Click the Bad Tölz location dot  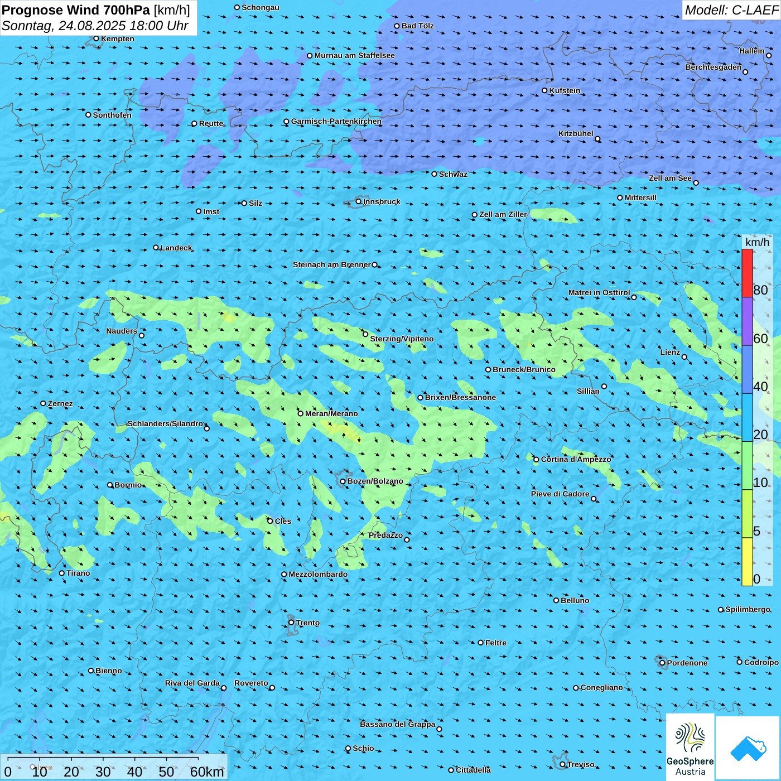(397, 26)
